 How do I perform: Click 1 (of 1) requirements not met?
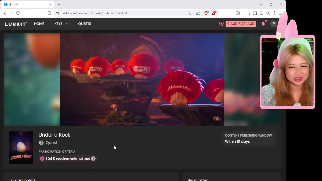(x=68, y=158)
